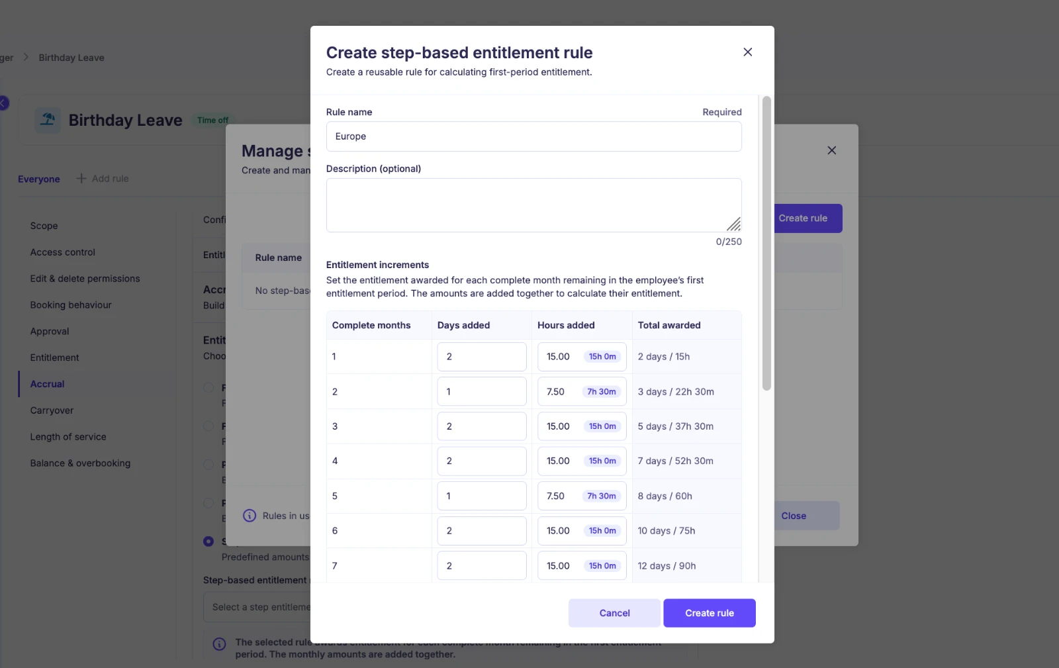Click Hours added field for month 2
Image resolution: width=1059 pixels, height=668 pixels.
582,391
